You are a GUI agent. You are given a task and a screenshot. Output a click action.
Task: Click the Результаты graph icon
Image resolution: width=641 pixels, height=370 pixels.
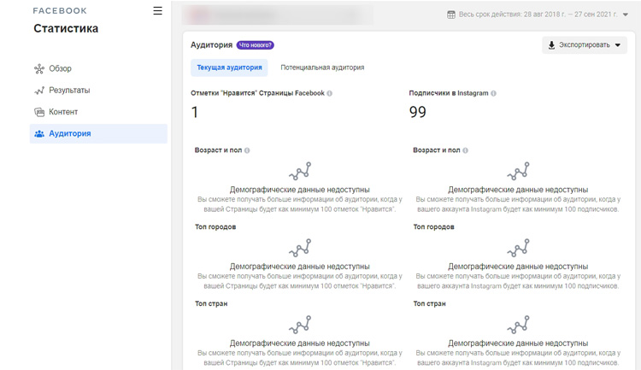coord(39,91)
